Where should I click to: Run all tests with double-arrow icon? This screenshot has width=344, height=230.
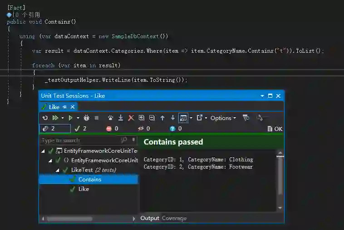55,118
